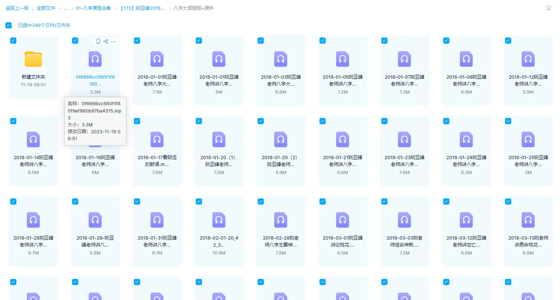Viewport: 560px width, 300px height.
Task: Click 返回上一级 to go back
Action: [x=17, y=8]
